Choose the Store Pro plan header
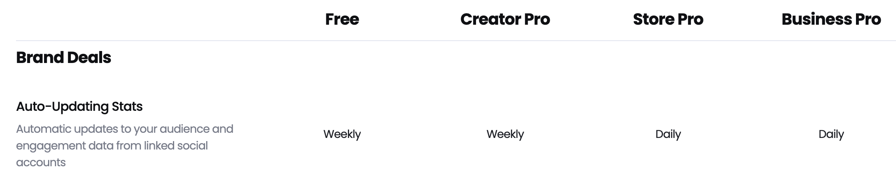Viewport: 896px width, 177px height. [x=668, y=19]
